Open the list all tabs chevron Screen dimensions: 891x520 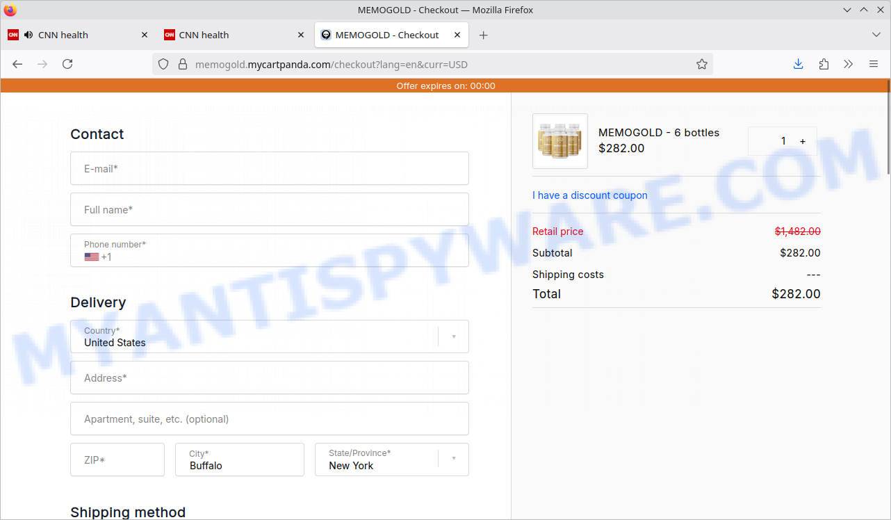(876, 35)
